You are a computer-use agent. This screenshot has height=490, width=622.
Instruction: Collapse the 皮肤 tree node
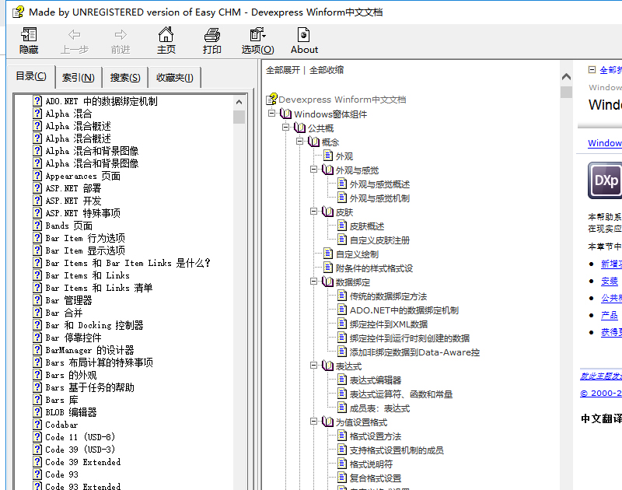click(313, 212)
